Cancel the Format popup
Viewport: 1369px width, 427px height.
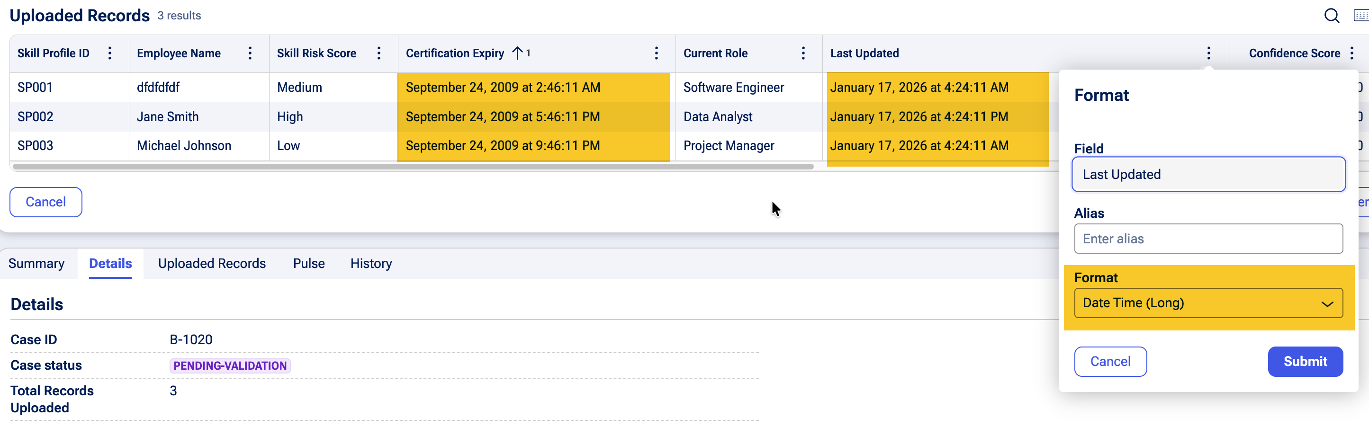tap(1110, 362)
